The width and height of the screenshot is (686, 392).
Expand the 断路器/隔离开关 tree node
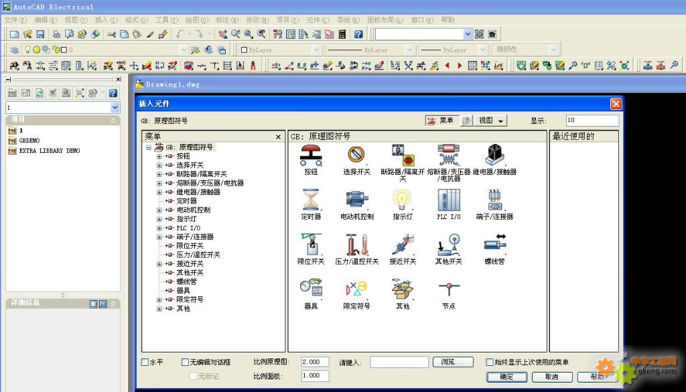click(x=159, y=174)
